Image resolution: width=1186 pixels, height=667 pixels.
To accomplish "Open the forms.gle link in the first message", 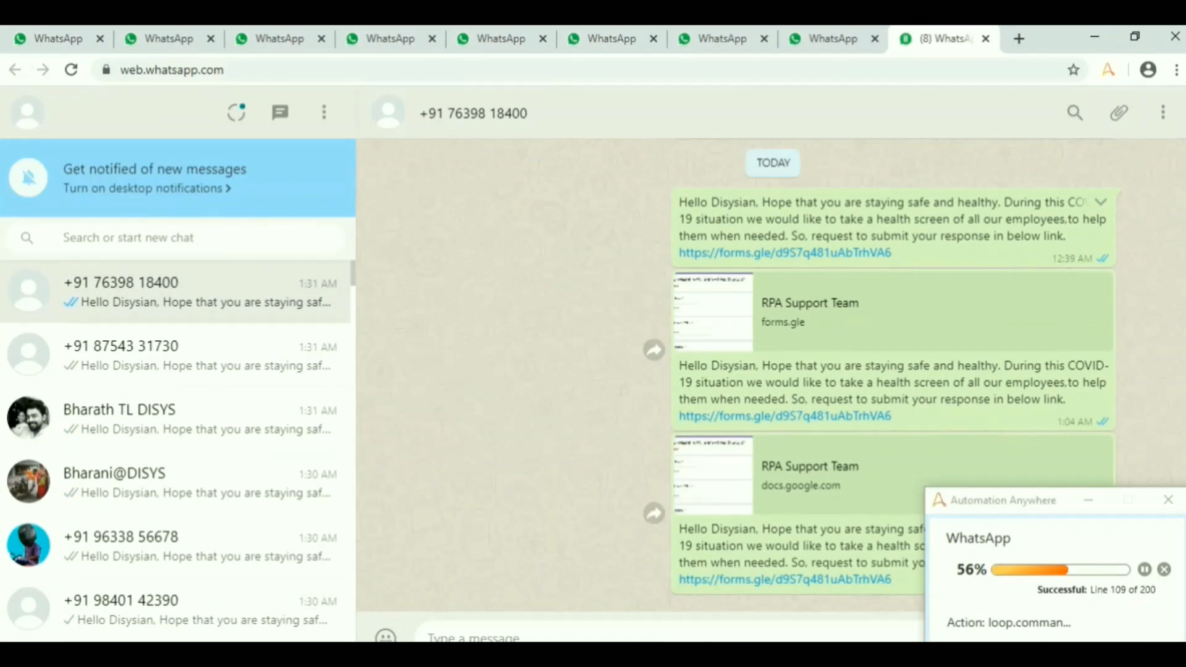I will coord(784,253).
